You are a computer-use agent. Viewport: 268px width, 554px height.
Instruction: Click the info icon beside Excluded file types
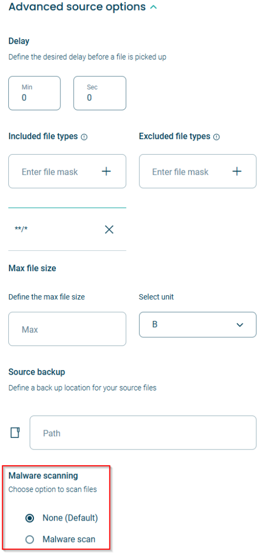tap(216, 137)
